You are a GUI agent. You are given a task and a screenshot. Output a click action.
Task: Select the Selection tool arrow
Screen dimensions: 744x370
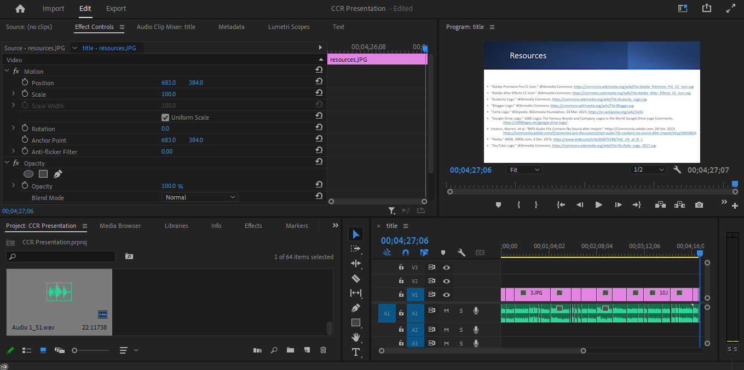tap(356, 234)
